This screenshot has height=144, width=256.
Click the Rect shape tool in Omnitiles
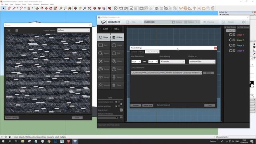104,45
